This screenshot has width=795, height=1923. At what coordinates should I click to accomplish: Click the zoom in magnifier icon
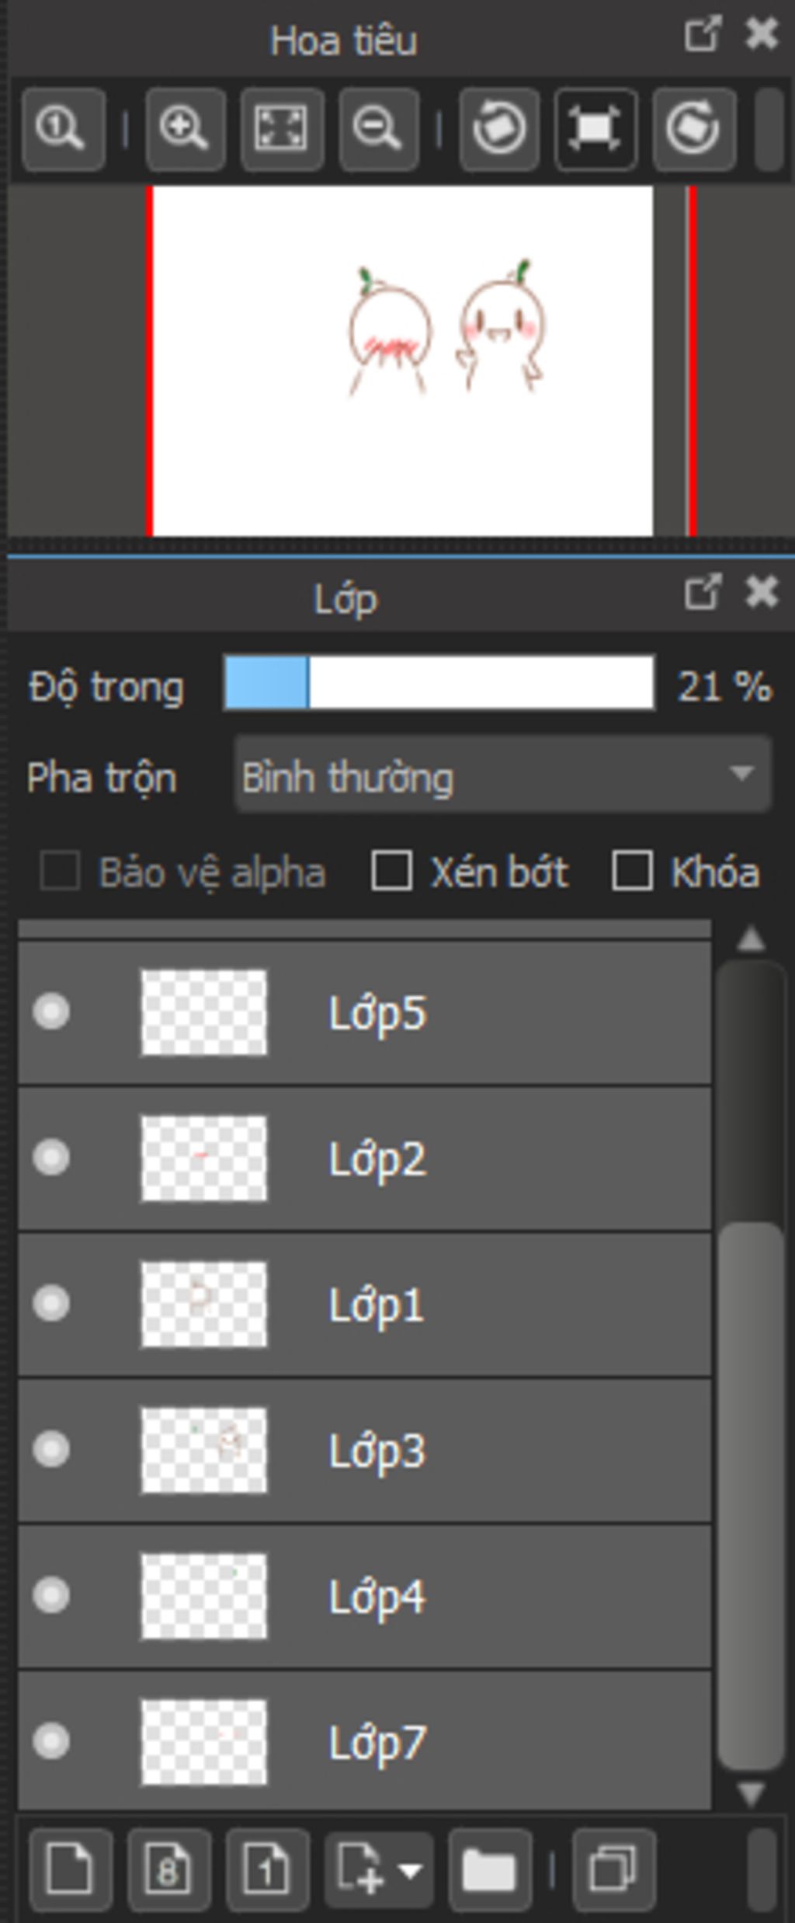[185, 129]
